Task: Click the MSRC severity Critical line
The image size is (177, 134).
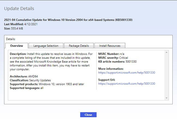Action: pyautogui.click(x=113, y=58)
